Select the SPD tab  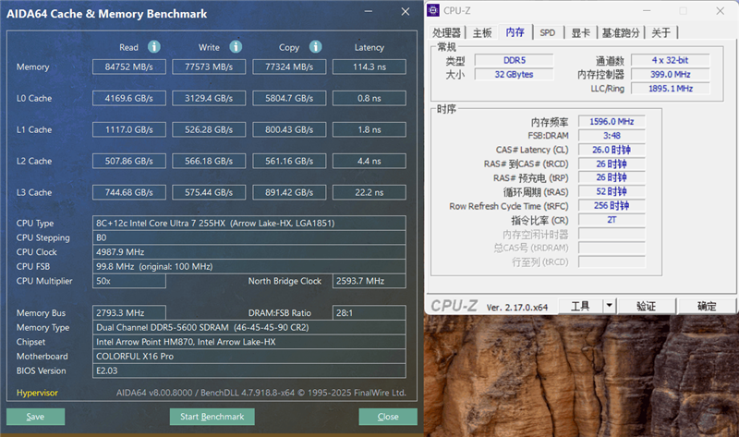coord(548,32)
